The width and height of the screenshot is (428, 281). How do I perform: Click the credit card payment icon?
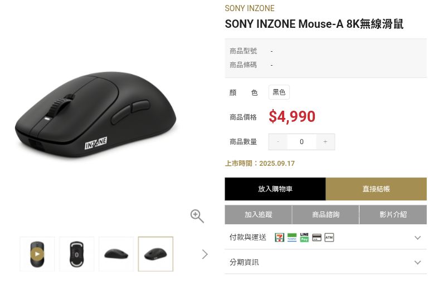point(317,238)
